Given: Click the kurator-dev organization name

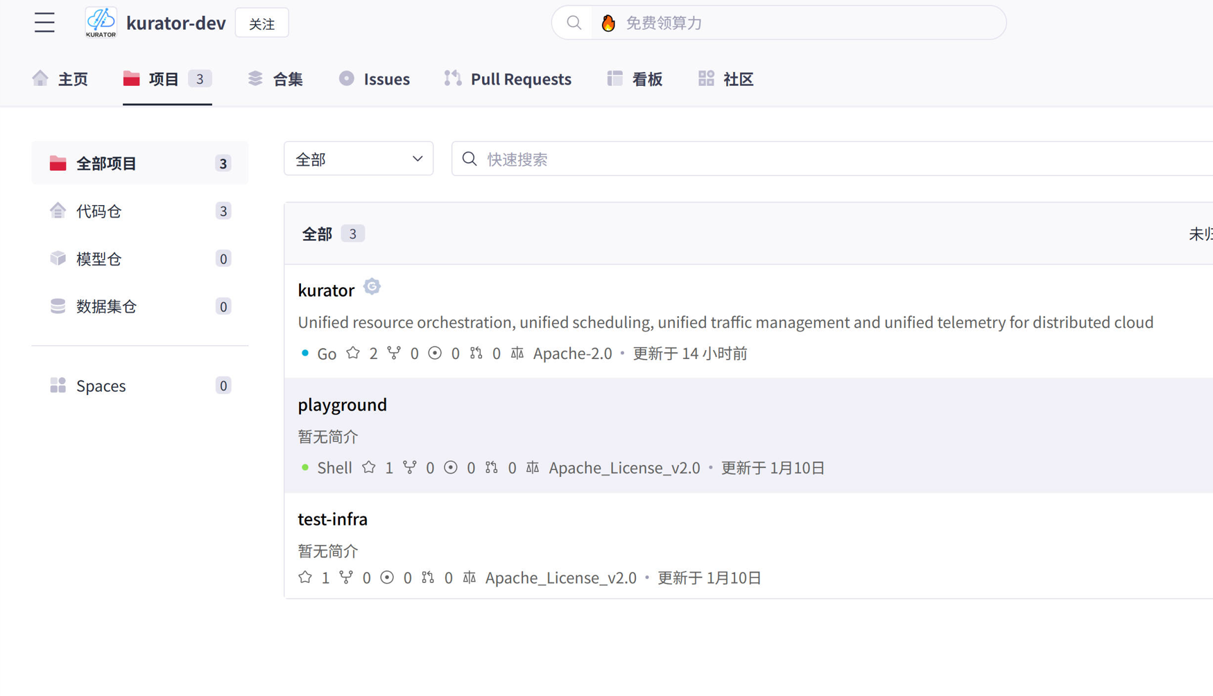Looking at the screenshot, I should (176, 23).
